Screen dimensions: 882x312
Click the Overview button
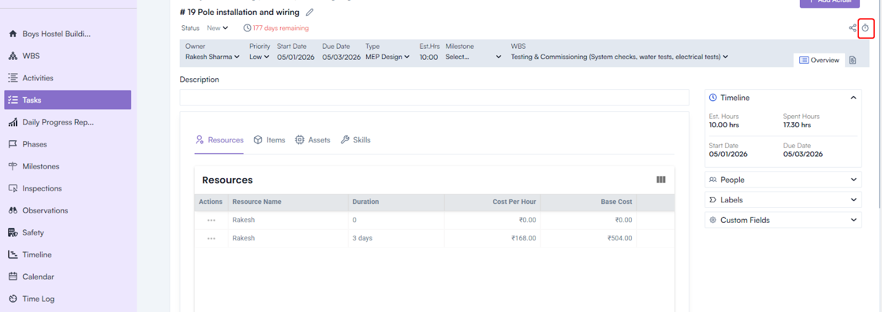pos(819,60)
